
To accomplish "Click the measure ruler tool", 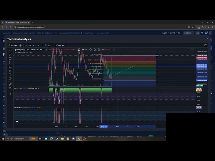I will point(10,84).
